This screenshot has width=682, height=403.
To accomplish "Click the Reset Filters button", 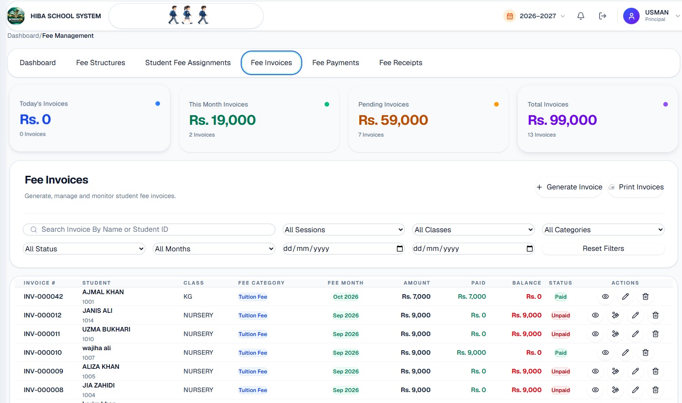I will tap(603, 249).
